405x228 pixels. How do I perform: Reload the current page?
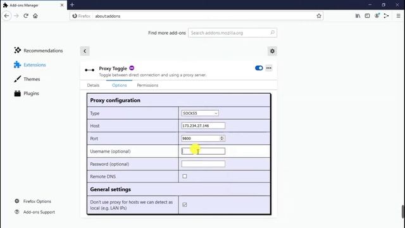click(x=26, y=16)
